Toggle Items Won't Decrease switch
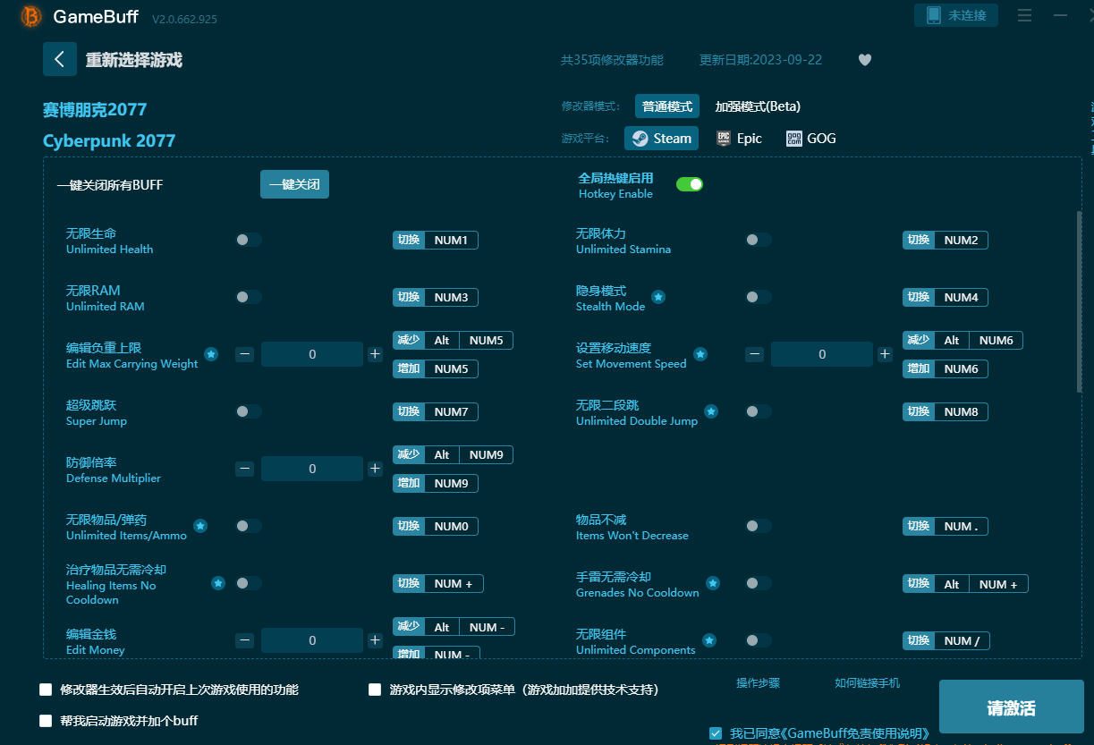The height and width of the screenshot is (745, 1094). pyautogui.click(x=759, y=526)
